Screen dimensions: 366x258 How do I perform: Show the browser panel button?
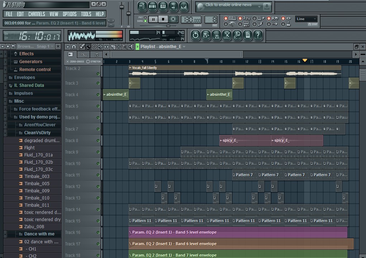pos(173,6)
